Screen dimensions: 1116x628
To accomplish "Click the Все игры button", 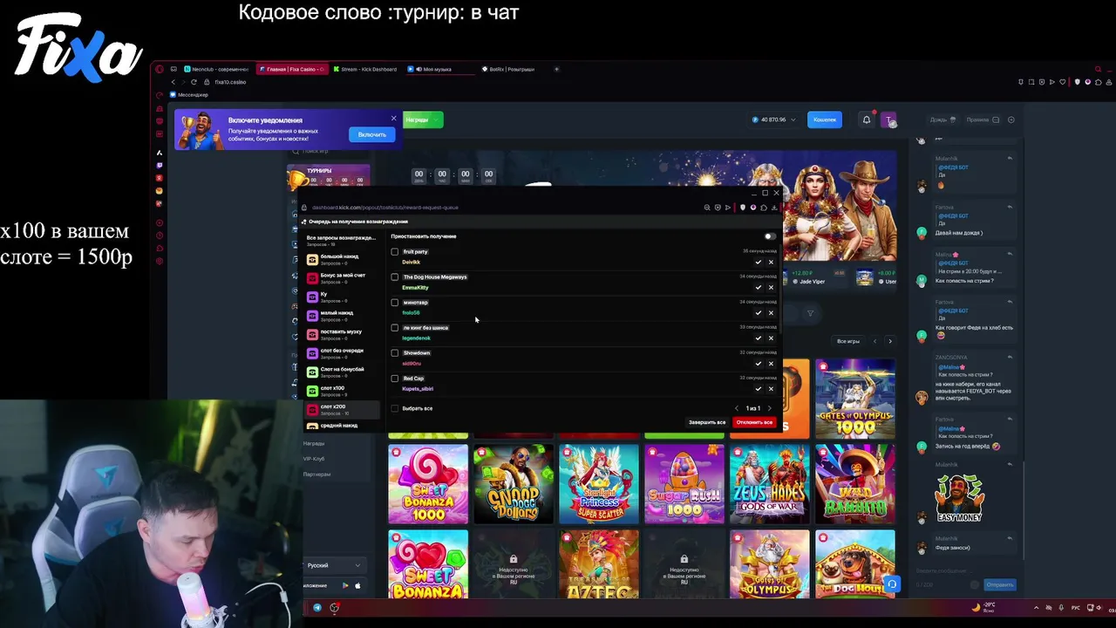I will coord(848,341).
